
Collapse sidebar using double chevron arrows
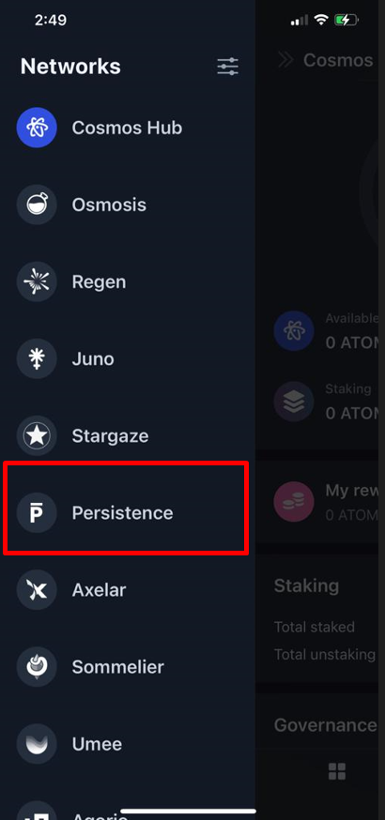point(285,60)
